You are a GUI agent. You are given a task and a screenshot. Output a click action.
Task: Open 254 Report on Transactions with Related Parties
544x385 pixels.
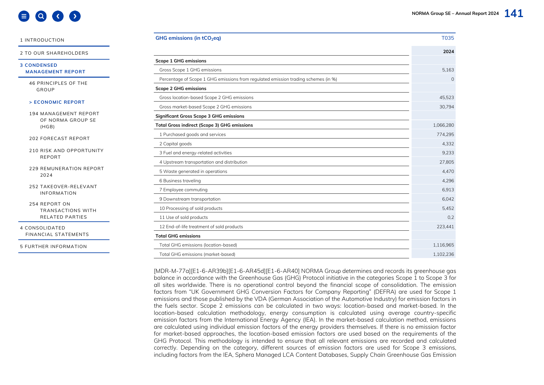(x=63, y=211)
